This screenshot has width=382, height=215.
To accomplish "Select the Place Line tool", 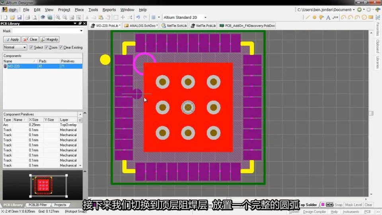I will pyautogui.click(x=308, y=17).
